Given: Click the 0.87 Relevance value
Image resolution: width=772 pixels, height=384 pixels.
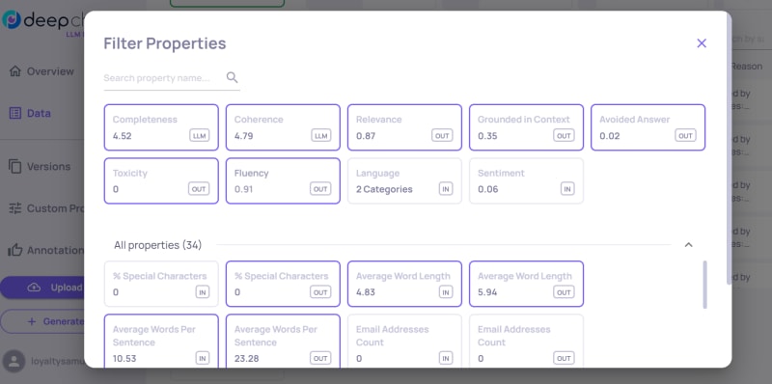Looking at the screenshot, I should tap(366, 136).
